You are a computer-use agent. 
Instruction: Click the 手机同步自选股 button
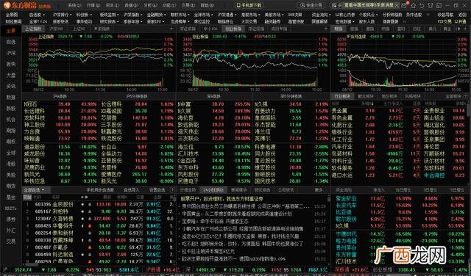pos(100,190)
